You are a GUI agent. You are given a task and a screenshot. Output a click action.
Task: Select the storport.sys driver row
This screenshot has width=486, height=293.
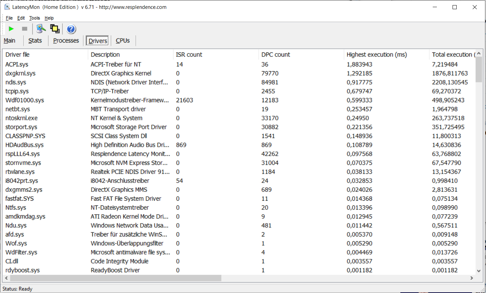click(x=239, y=127)
